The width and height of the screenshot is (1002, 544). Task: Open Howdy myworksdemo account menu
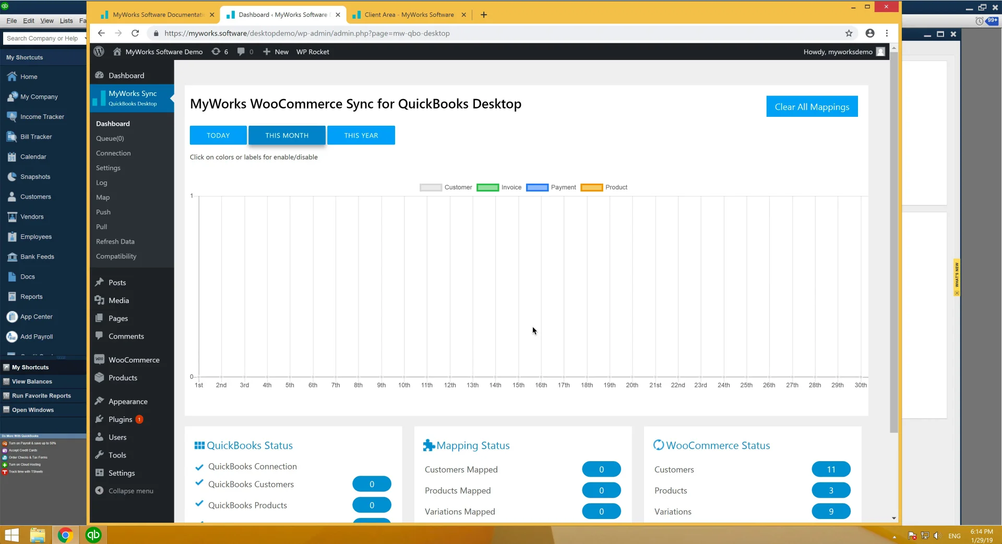pyautogui.click(x=843, y=52)
